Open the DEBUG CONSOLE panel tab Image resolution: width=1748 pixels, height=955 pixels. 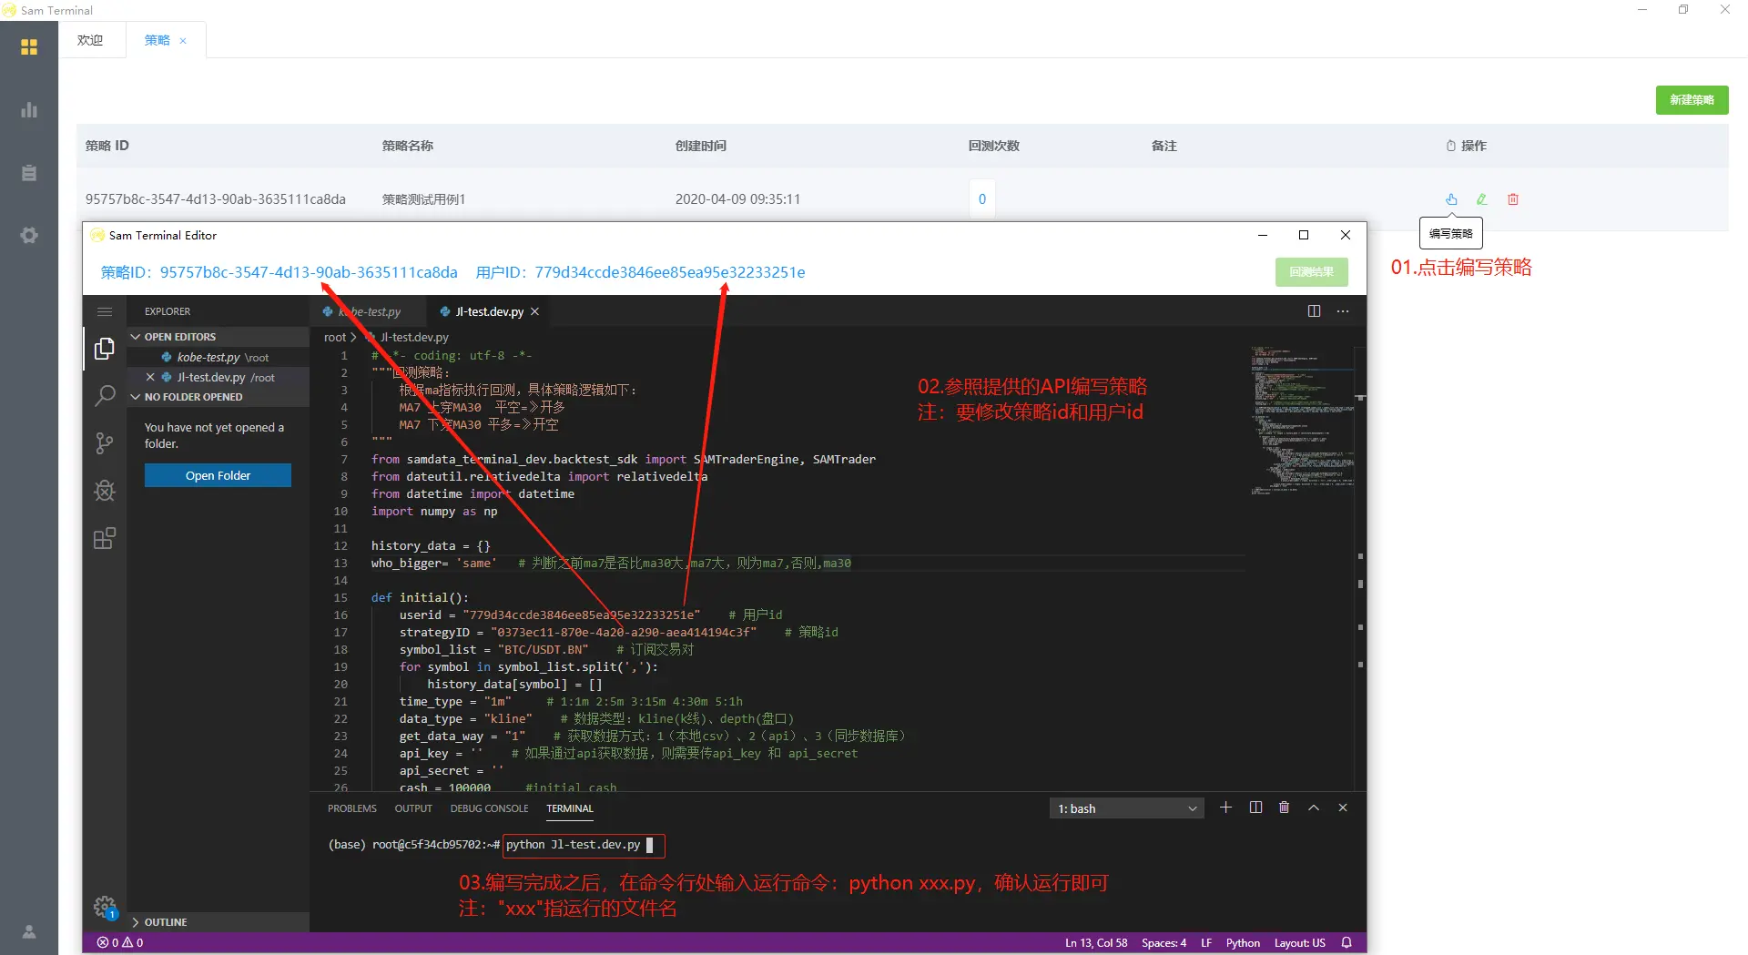coord(489,808)
